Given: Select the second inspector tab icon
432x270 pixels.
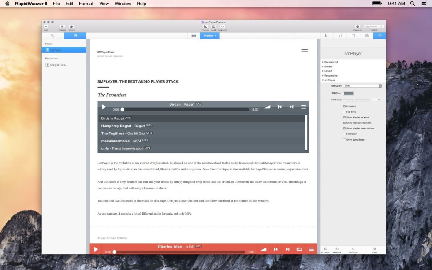Looking at the screenshot, I should click(x=340, y=36).
